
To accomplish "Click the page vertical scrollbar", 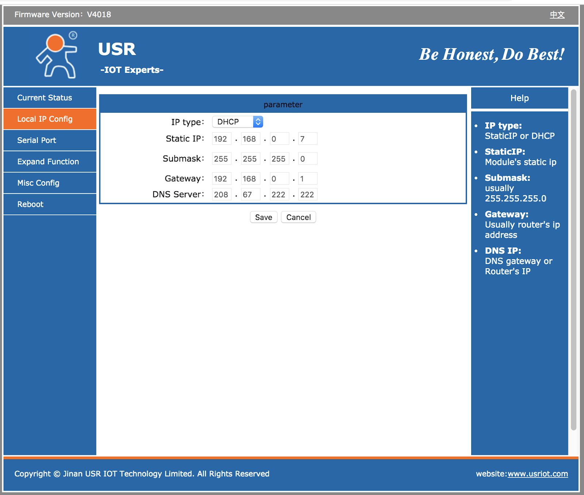I will pos(573,260).
